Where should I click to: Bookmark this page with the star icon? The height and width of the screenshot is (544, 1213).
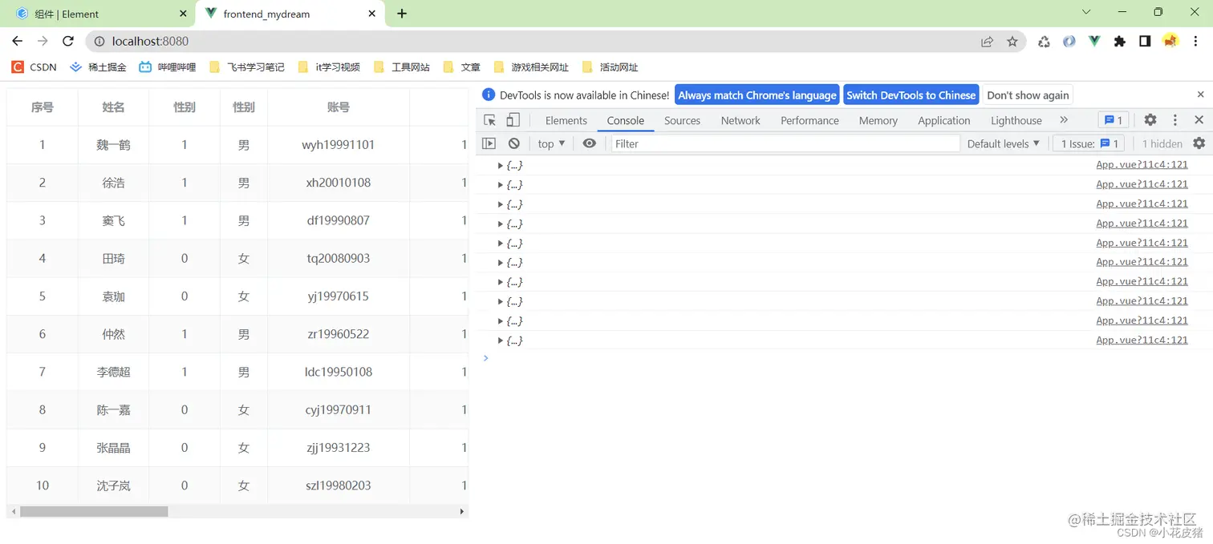tap(1012, 42)
